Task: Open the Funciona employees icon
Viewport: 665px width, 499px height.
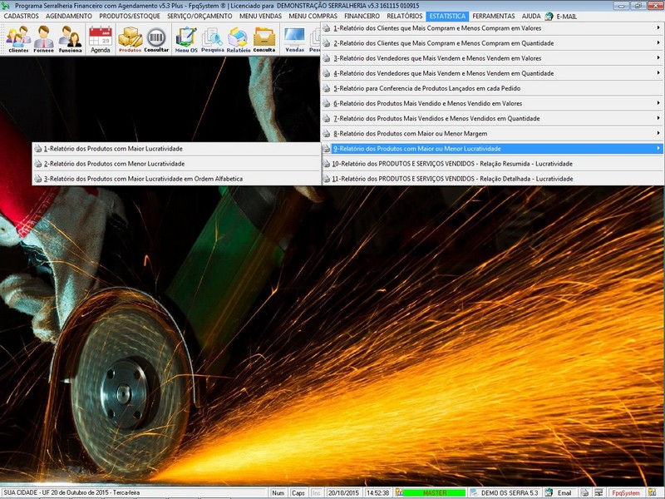Action: [70, 38]
